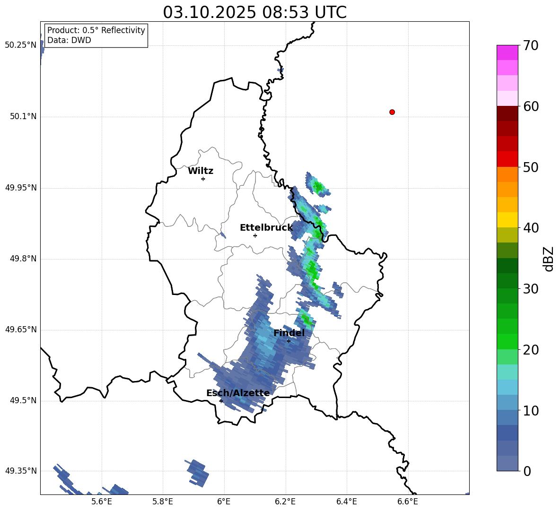Click the 49.35°N latitude label
Screen dimensions: 560x511
[x=21, y=471]
